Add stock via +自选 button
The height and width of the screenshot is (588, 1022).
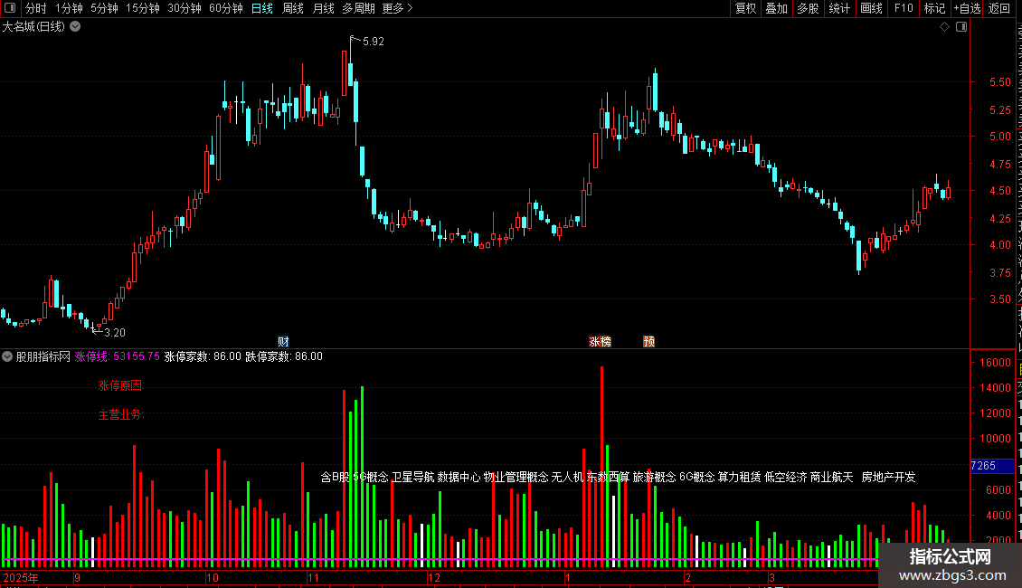pyautogui.click(x=967, y=8)
